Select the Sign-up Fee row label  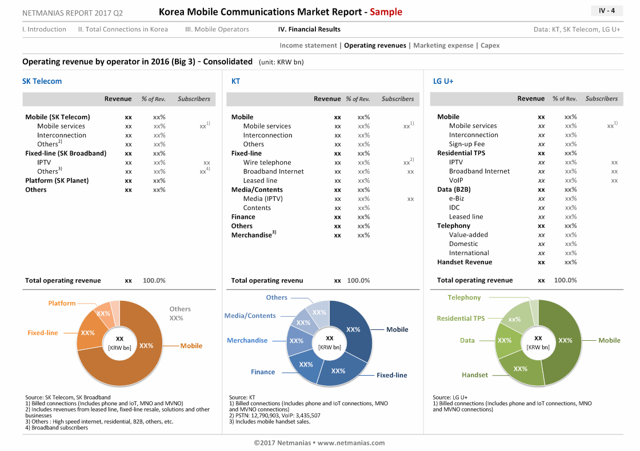click(467, 144)
